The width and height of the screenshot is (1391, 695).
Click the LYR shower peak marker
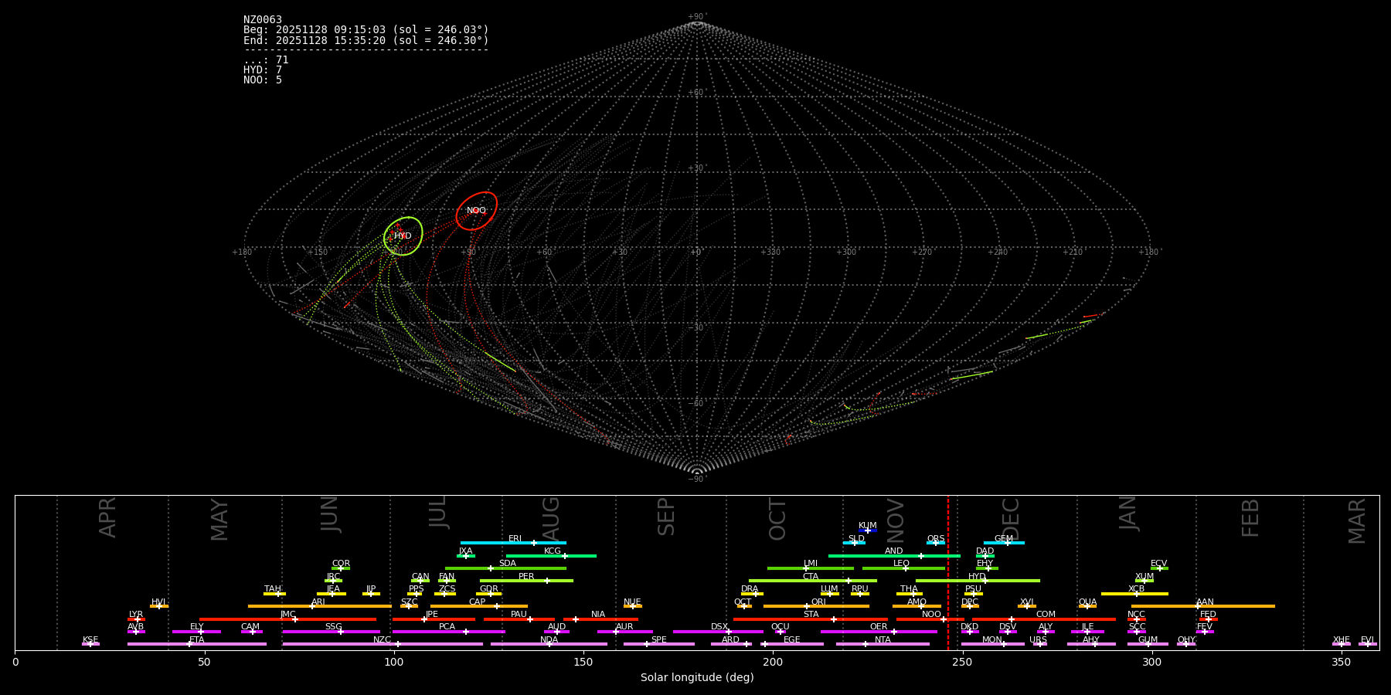(x=137, y=619)
